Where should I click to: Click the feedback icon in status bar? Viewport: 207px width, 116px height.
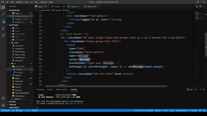point(200,111)
